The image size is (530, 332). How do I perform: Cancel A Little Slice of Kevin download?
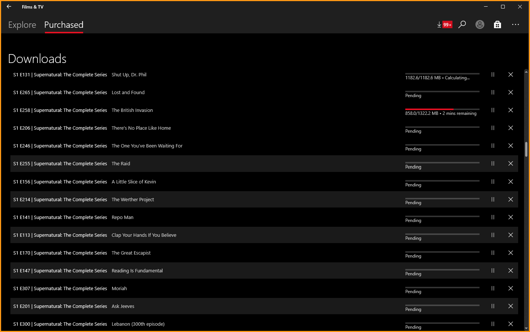tap(511, 182)
